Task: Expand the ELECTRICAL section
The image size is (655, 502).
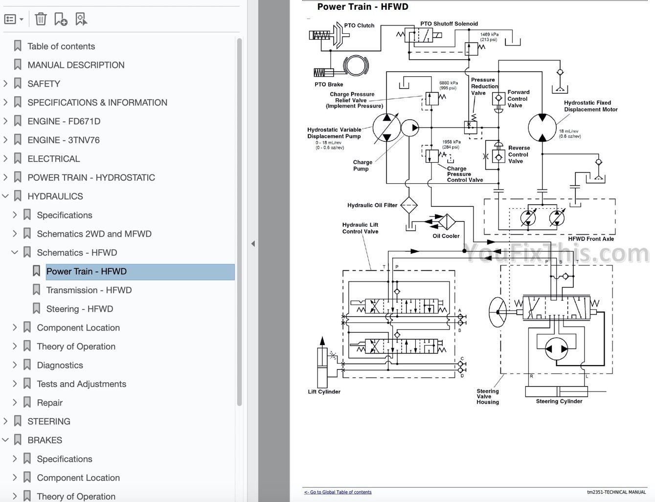Action: pyautogui.click(x=5, y=158)
